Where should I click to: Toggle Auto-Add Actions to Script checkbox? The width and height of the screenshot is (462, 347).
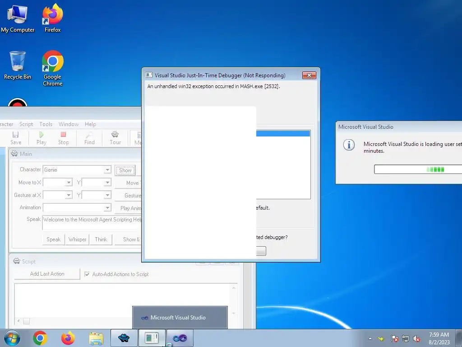(87, 274)
